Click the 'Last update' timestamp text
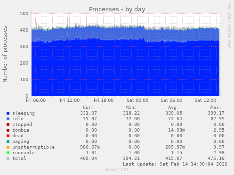The width and height of the screenshot is (234, 175). point(175,164)
